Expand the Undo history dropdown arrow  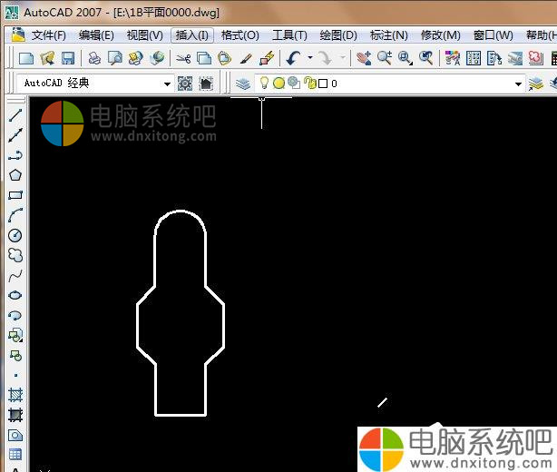(x=310, y=57)
